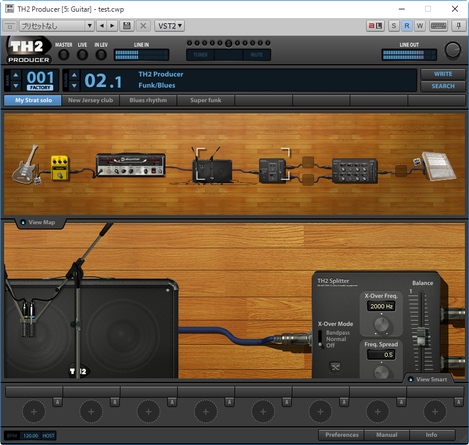Click the Freq. Spread knob
Viewport: 469px width, 445px height.
(381, 371)
